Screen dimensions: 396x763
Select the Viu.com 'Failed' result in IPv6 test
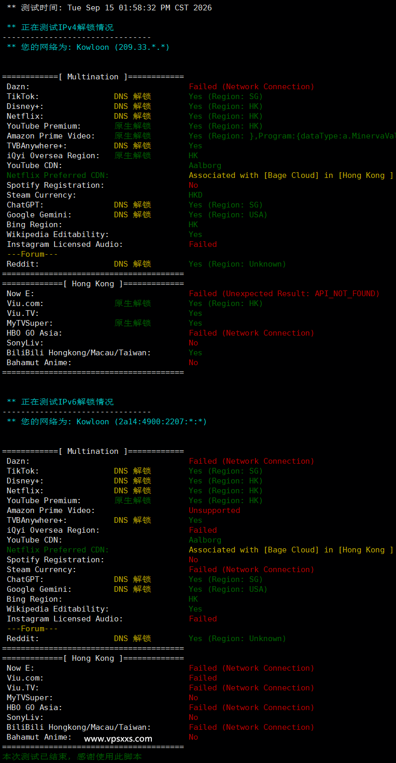(x=203, y=678)
